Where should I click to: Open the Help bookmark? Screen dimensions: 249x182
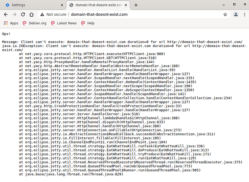88,23
